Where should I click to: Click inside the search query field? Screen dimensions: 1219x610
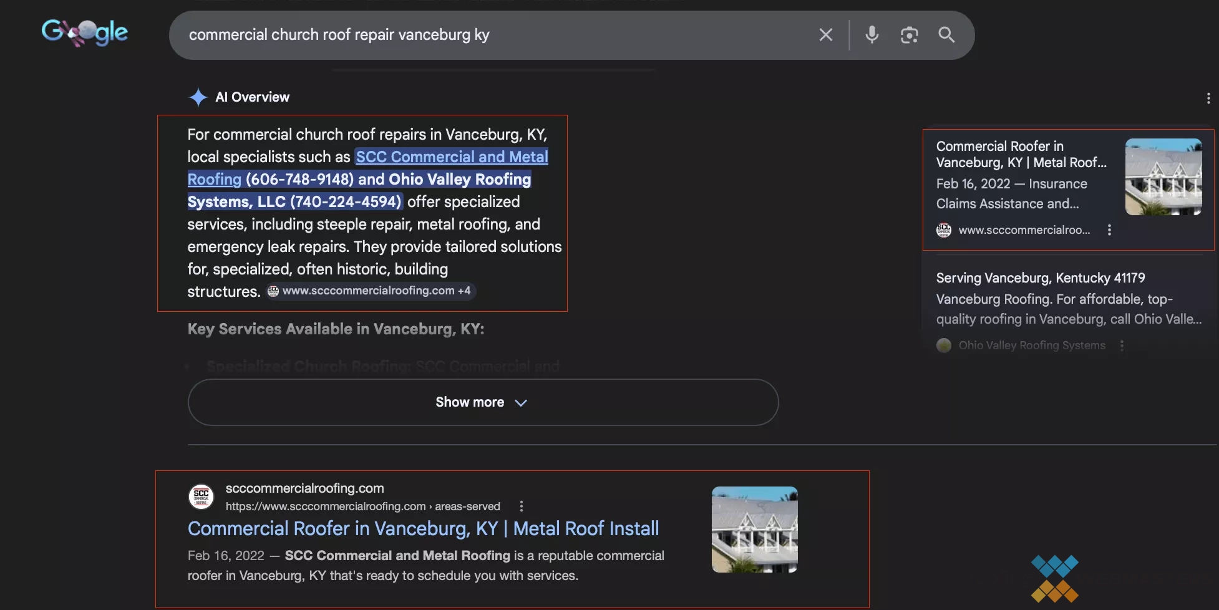coord(493,35)
